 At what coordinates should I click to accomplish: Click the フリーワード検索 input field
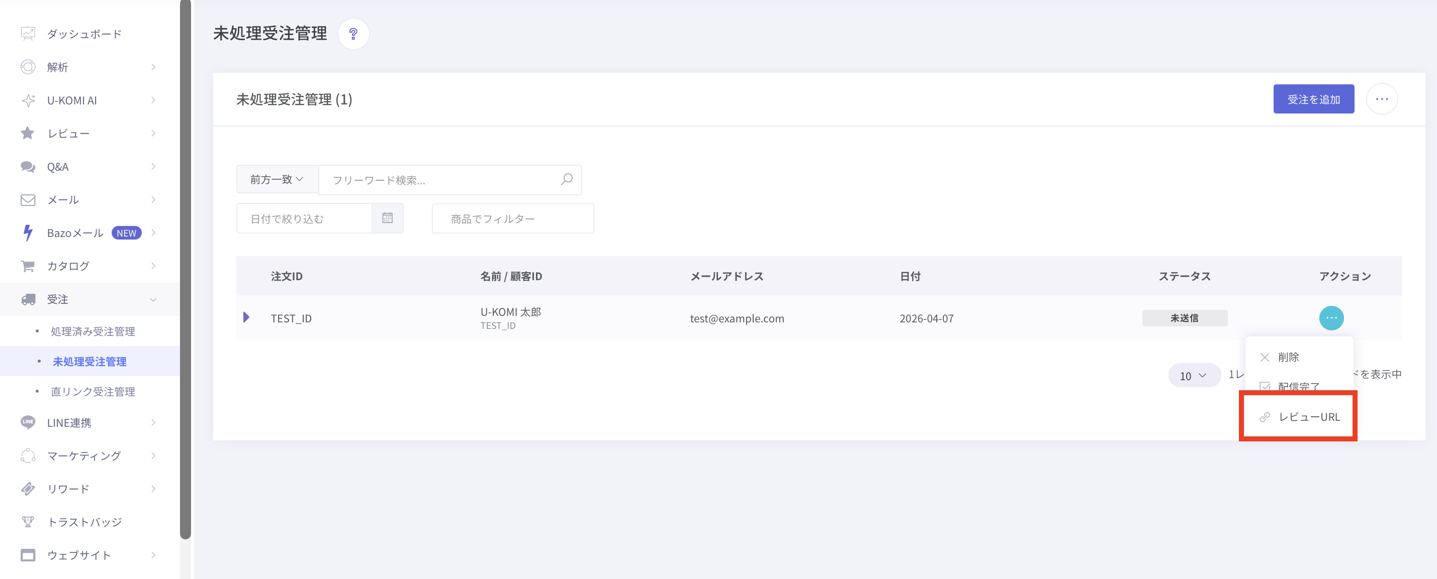tap(440, 180)
